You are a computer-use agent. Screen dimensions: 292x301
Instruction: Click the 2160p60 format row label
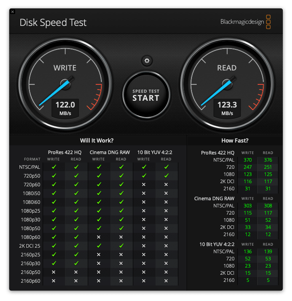(x=31, y=281)
